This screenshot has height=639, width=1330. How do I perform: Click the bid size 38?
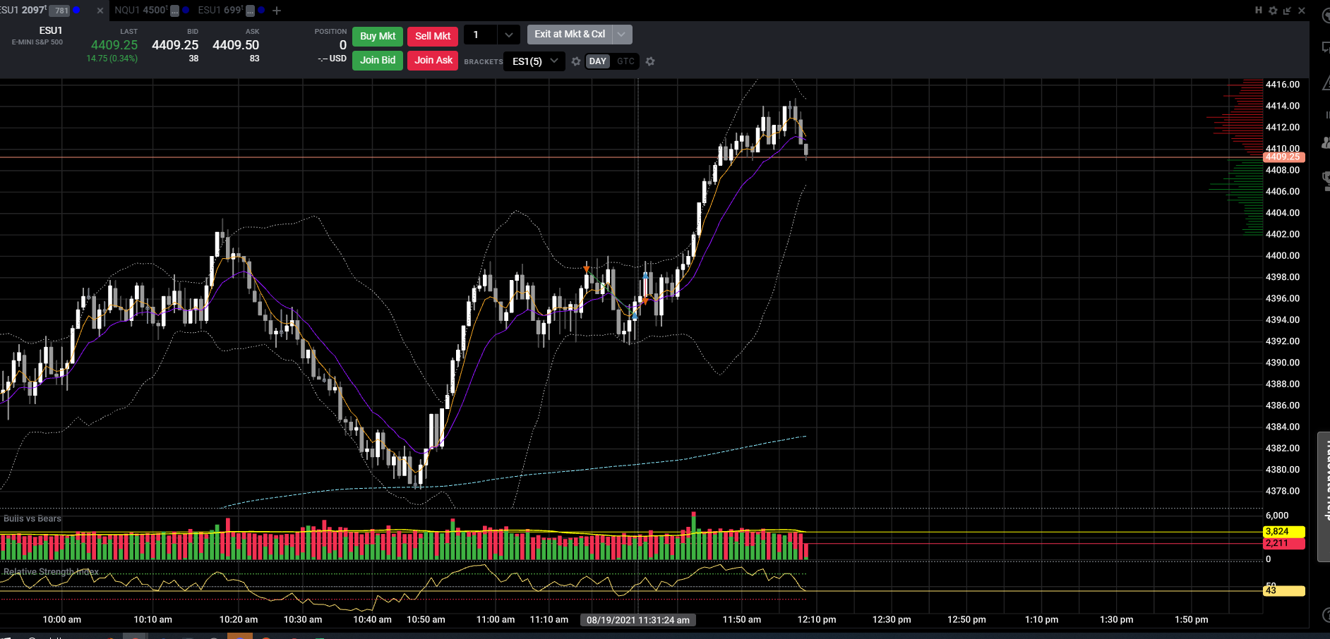pyautogui.click(x=193, y=59)
